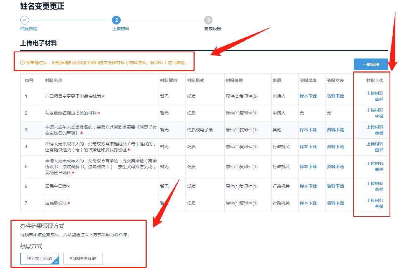Image resolution: width=420 pixels, height=268 pixels.
Task: Select 线下窗口领取 pickup option
Action: click(40, 259)
